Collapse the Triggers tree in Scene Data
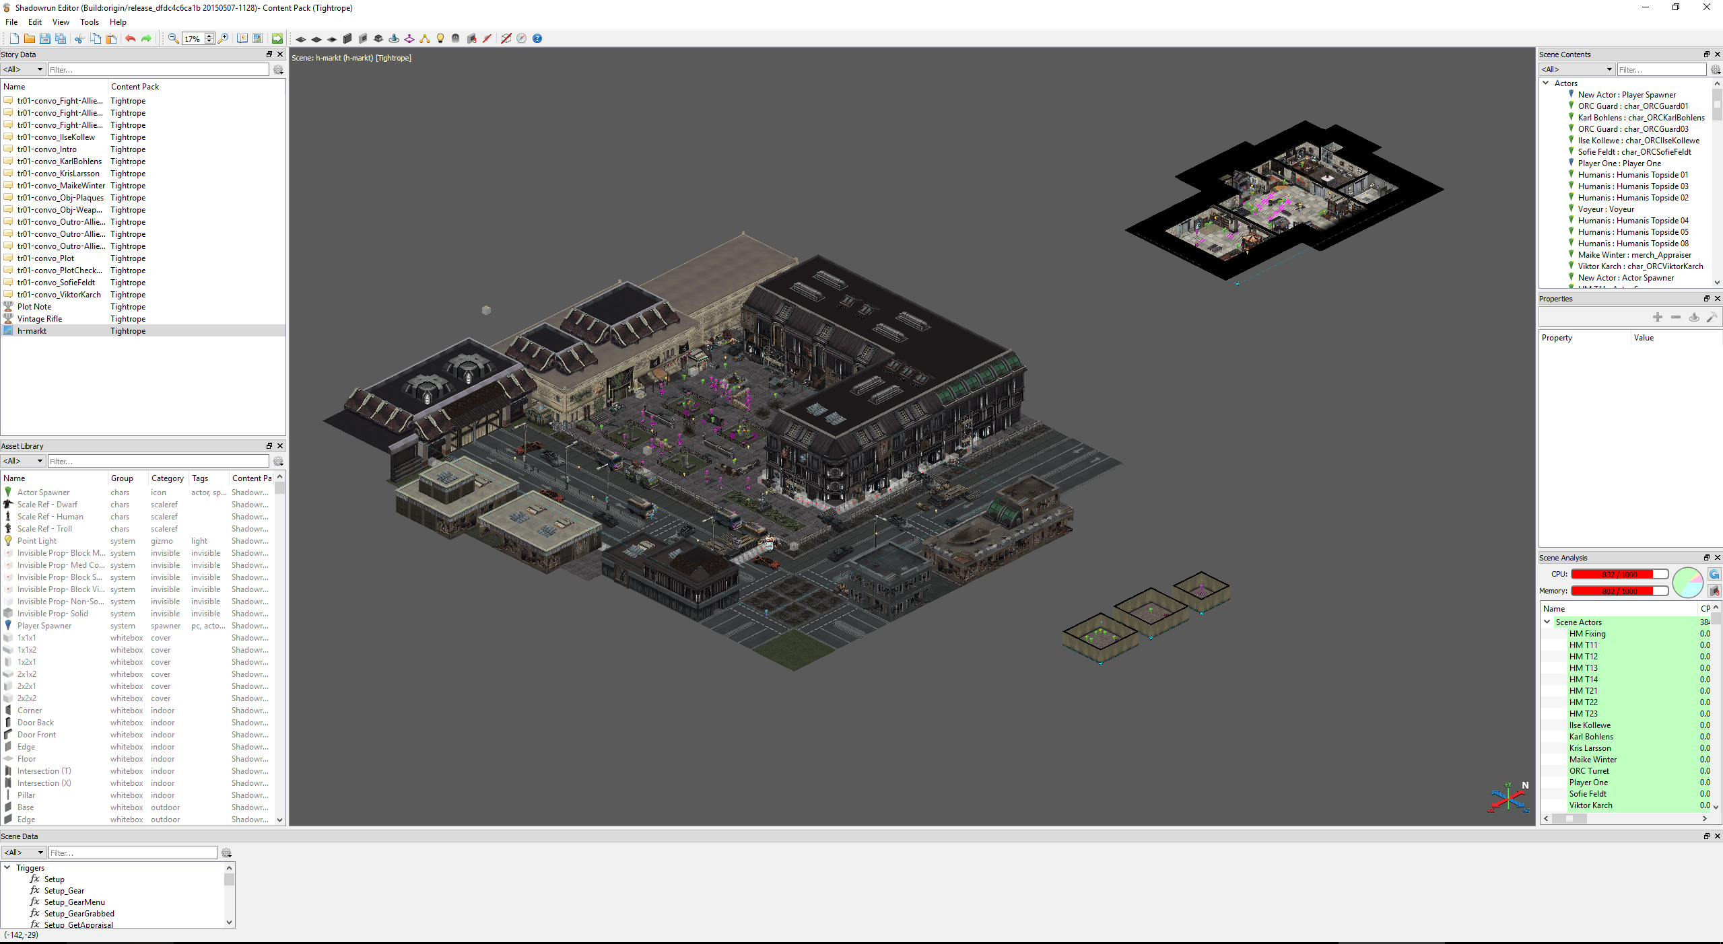This screenshot has height=944, width=1723. click(x=7, y=867)
